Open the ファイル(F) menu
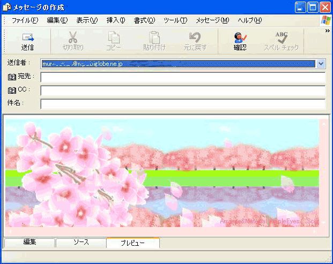The image size is (333, 264). (25, 20)
